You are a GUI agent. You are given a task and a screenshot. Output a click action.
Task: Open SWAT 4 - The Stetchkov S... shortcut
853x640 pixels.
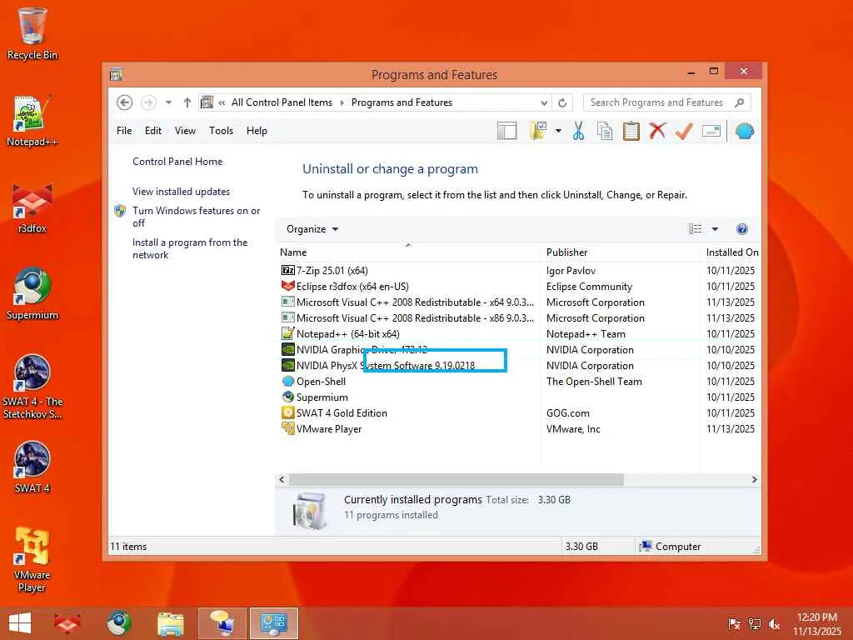pos(32,387)
